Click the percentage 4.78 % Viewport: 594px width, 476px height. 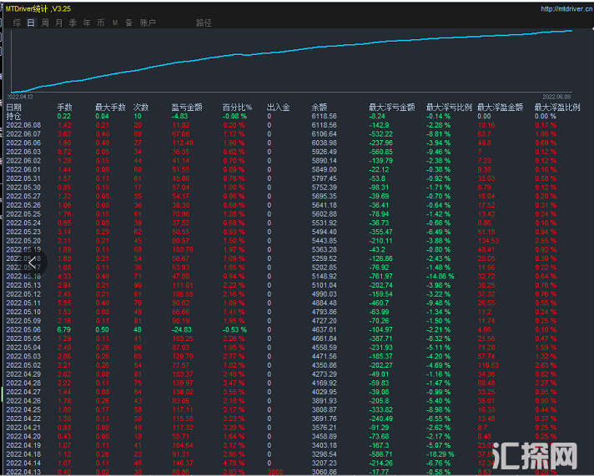point(234,463)
